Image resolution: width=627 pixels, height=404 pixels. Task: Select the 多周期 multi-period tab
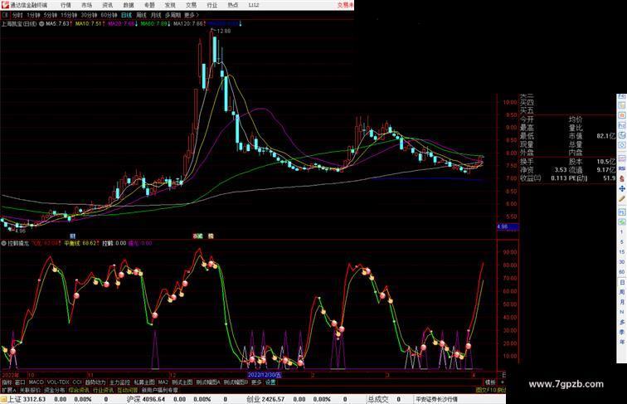click(x=173, y=15)
